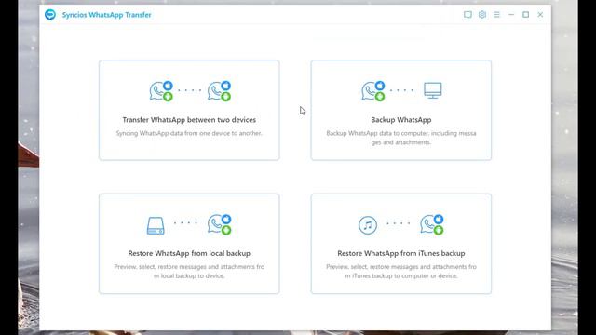Image resolution: width=596 pixels, height=335 pixels.
Task: Click 'Backup WhatsApp data to computer' description
Action: tap(401, 138)
